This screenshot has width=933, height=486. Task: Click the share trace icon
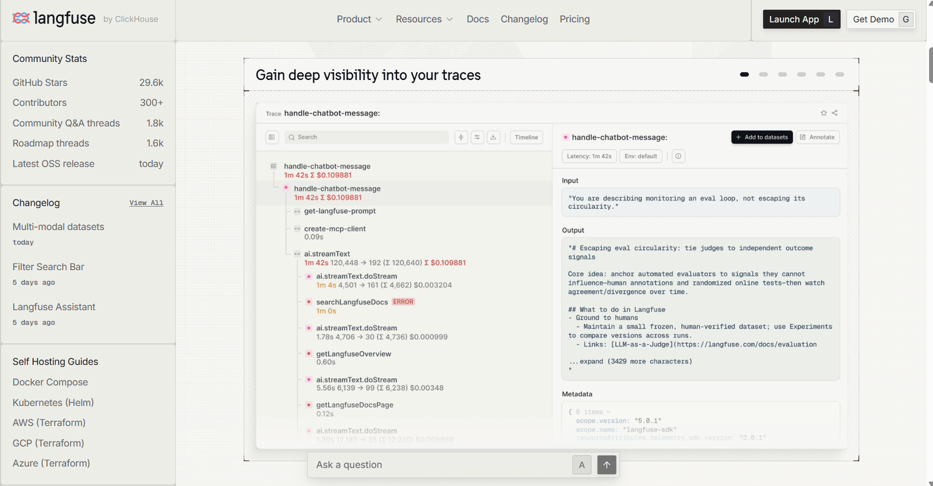pyautogui.click(x=834, y=113)
